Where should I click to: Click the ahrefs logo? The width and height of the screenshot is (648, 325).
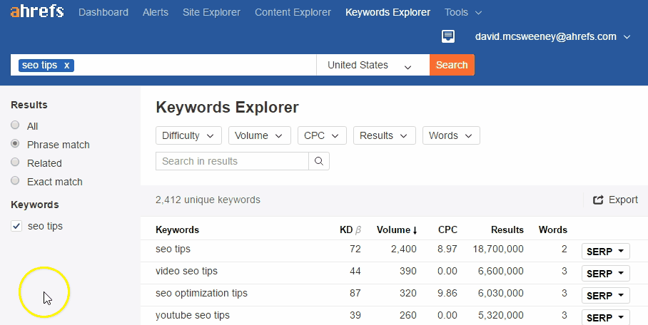point(37,11)
